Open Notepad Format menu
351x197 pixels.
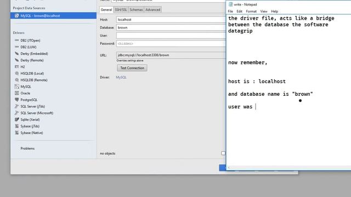251,11
